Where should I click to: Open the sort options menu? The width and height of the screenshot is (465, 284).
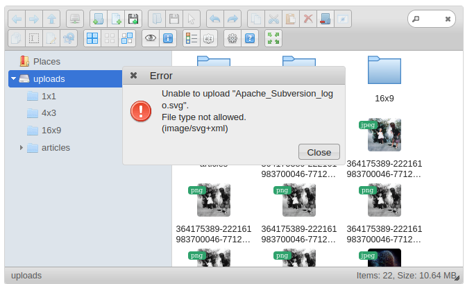(x=209, y=38)
